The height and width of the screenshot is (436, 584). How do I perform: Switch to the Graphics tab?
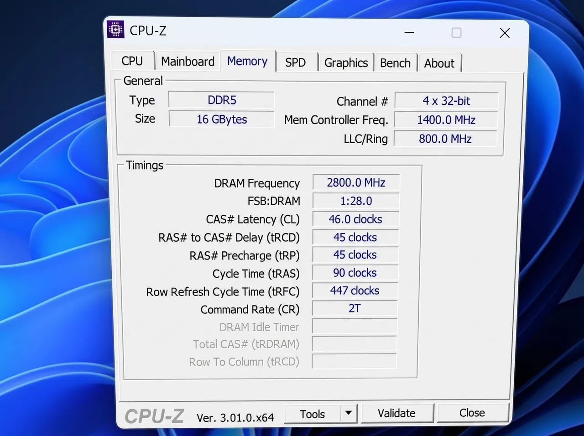[x=346, y=63]
